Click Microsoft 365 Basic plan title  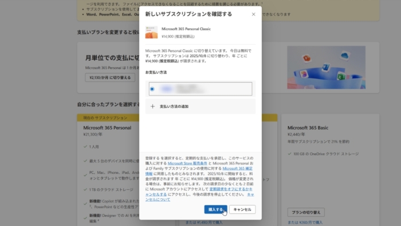[x=308, y=128]
